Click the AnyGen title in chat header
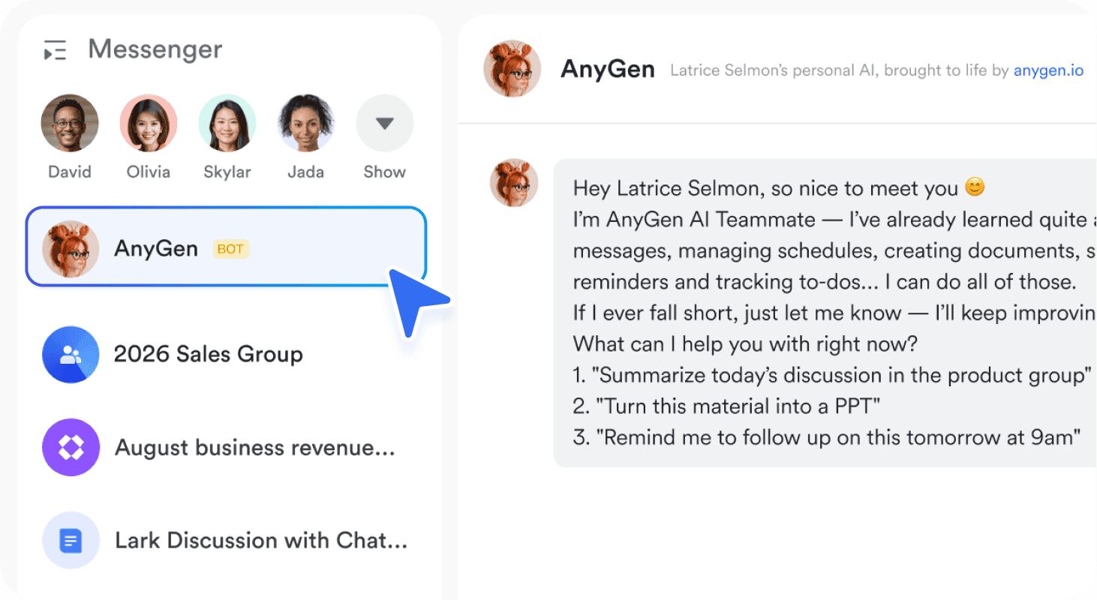The height and width of the screenshot is (600, 1097). [x=608, y=70]
